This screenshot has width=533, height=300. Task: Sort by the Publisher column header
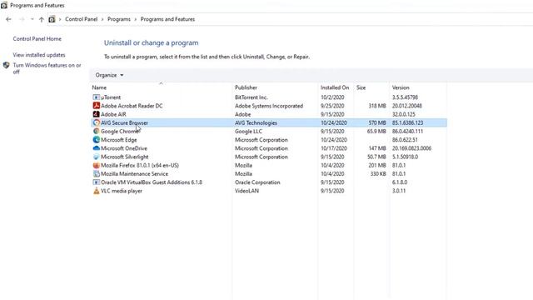click(246, 87)
